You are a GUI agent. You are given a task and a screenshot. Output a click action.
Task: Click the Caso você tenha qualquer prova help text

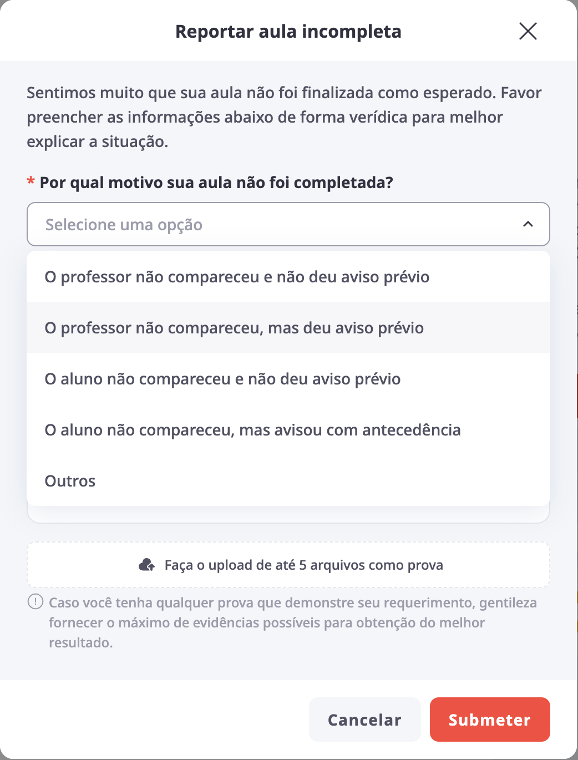[293, 622]
